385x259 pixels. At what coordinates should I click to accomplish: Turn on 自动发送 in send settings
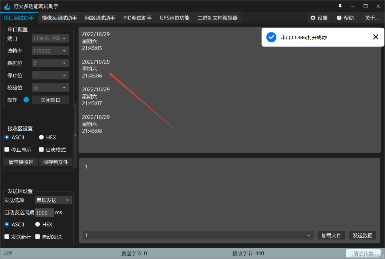37,237
